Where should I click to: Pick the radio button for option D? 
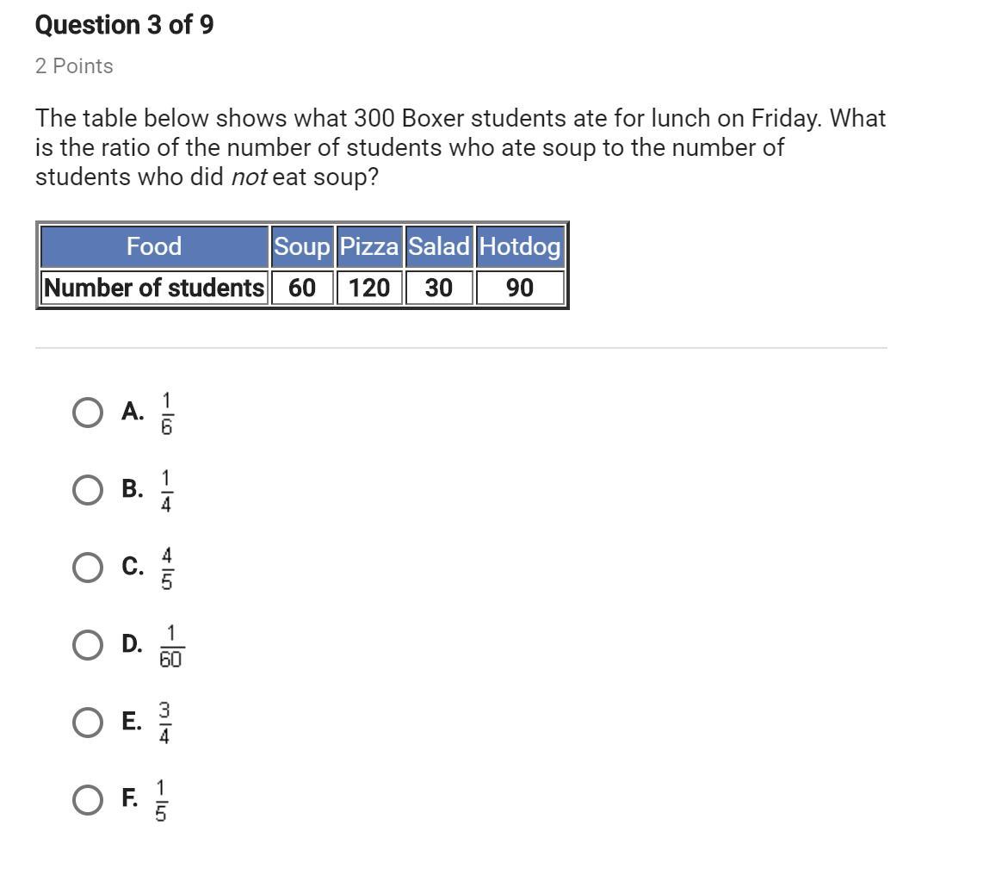pyautogui.click(x=87, y=645)
